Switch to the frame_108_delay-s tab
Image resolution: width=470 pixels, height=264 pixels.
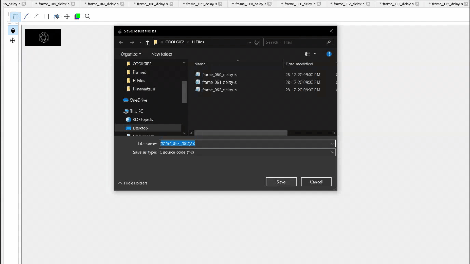(151, 4)
